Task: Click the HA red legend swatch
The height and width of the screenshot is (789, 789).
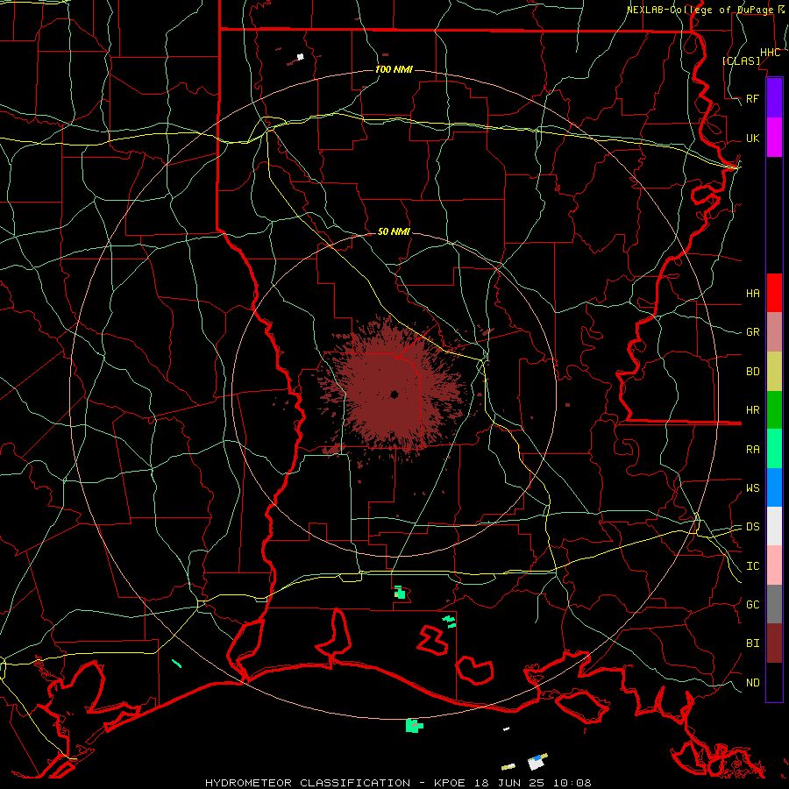Action: [x=774, y=293]
